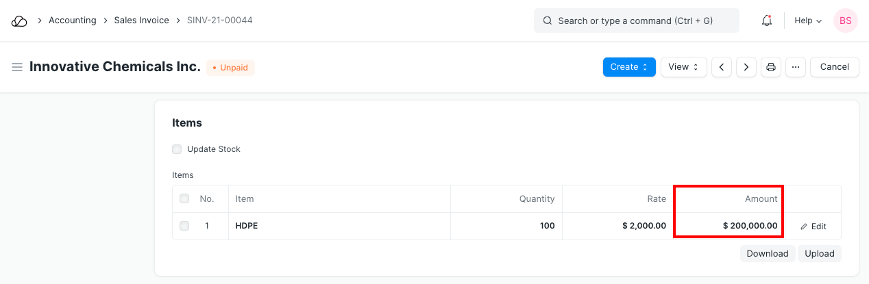Click the Cancel button

pyautogui.click(x=834, y=67)
